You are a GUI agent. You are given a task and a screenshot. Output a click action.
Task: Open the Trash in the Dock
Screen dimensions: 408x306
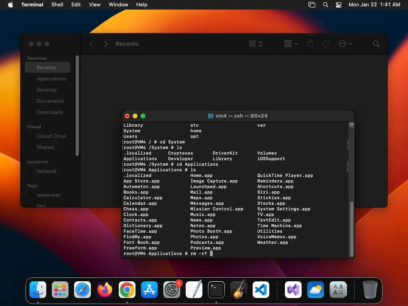[370, 290]
